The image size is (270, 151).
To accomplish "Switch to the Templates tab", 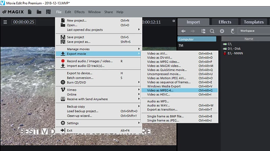I will (x=254, y=22).
